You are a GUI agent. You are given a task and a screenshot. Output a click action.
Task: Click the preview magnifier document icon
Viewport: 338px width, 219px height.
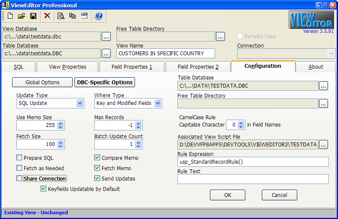61,16
